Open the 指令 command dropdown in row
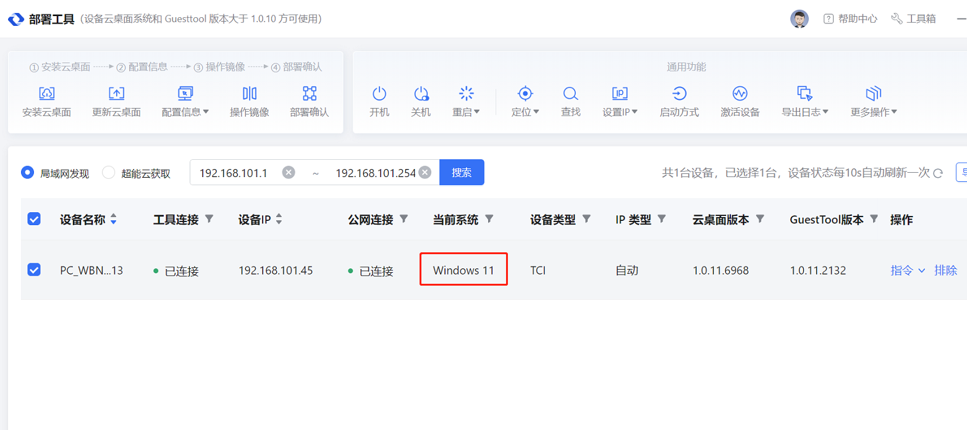This screenshot has width=967, height=430. (x=908, y=270)
